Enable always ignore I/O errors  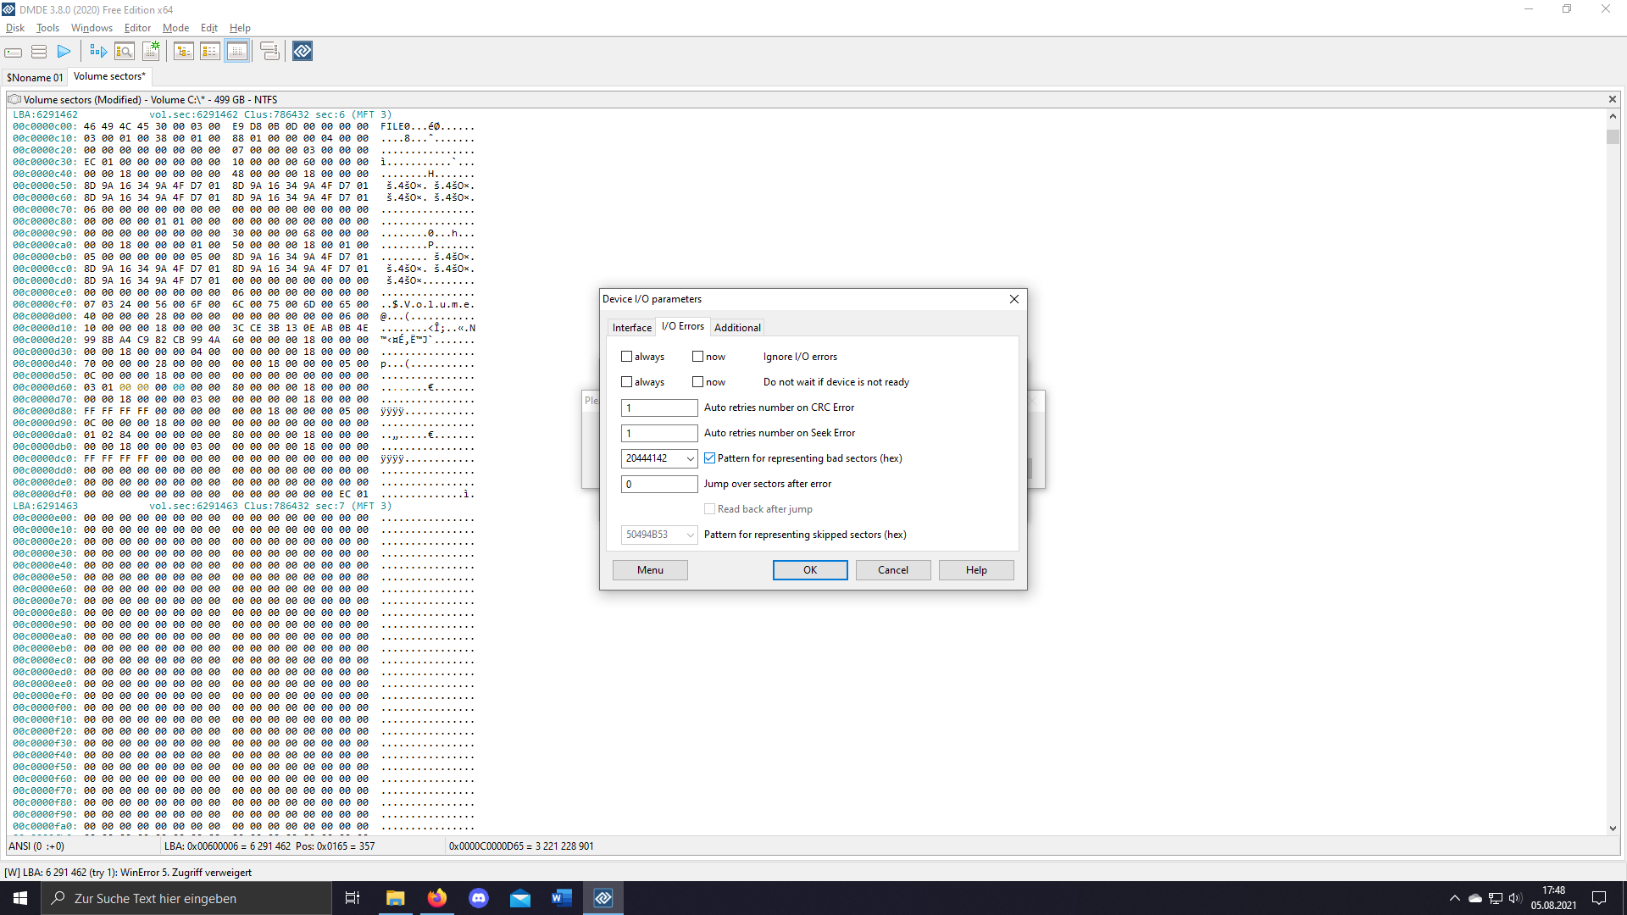[626, 356]
